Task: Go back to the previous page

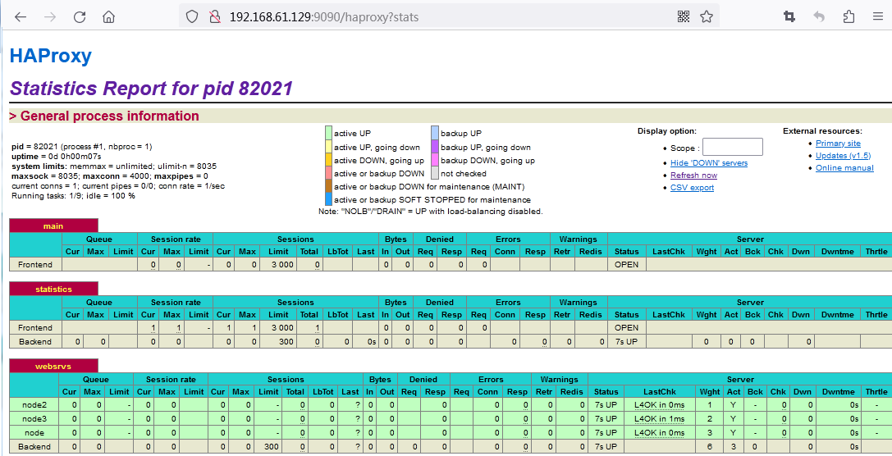Action: (21, 17)
